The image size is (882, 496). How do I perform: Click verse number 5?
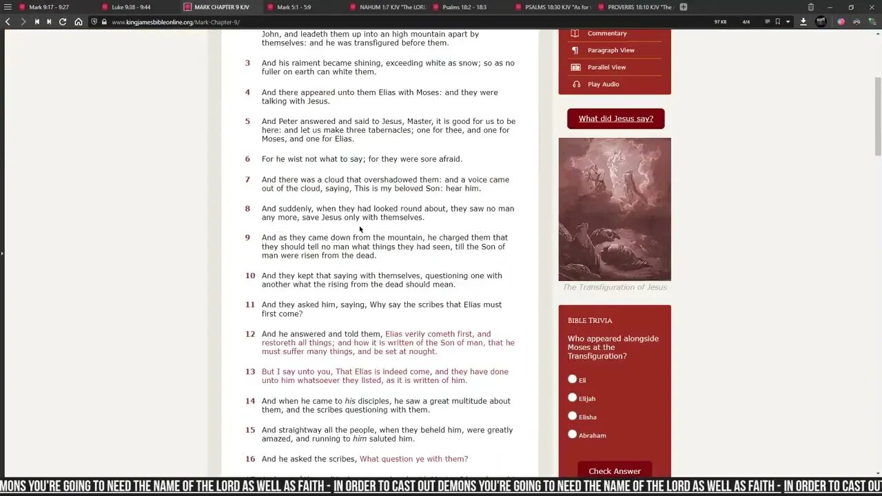248,121
